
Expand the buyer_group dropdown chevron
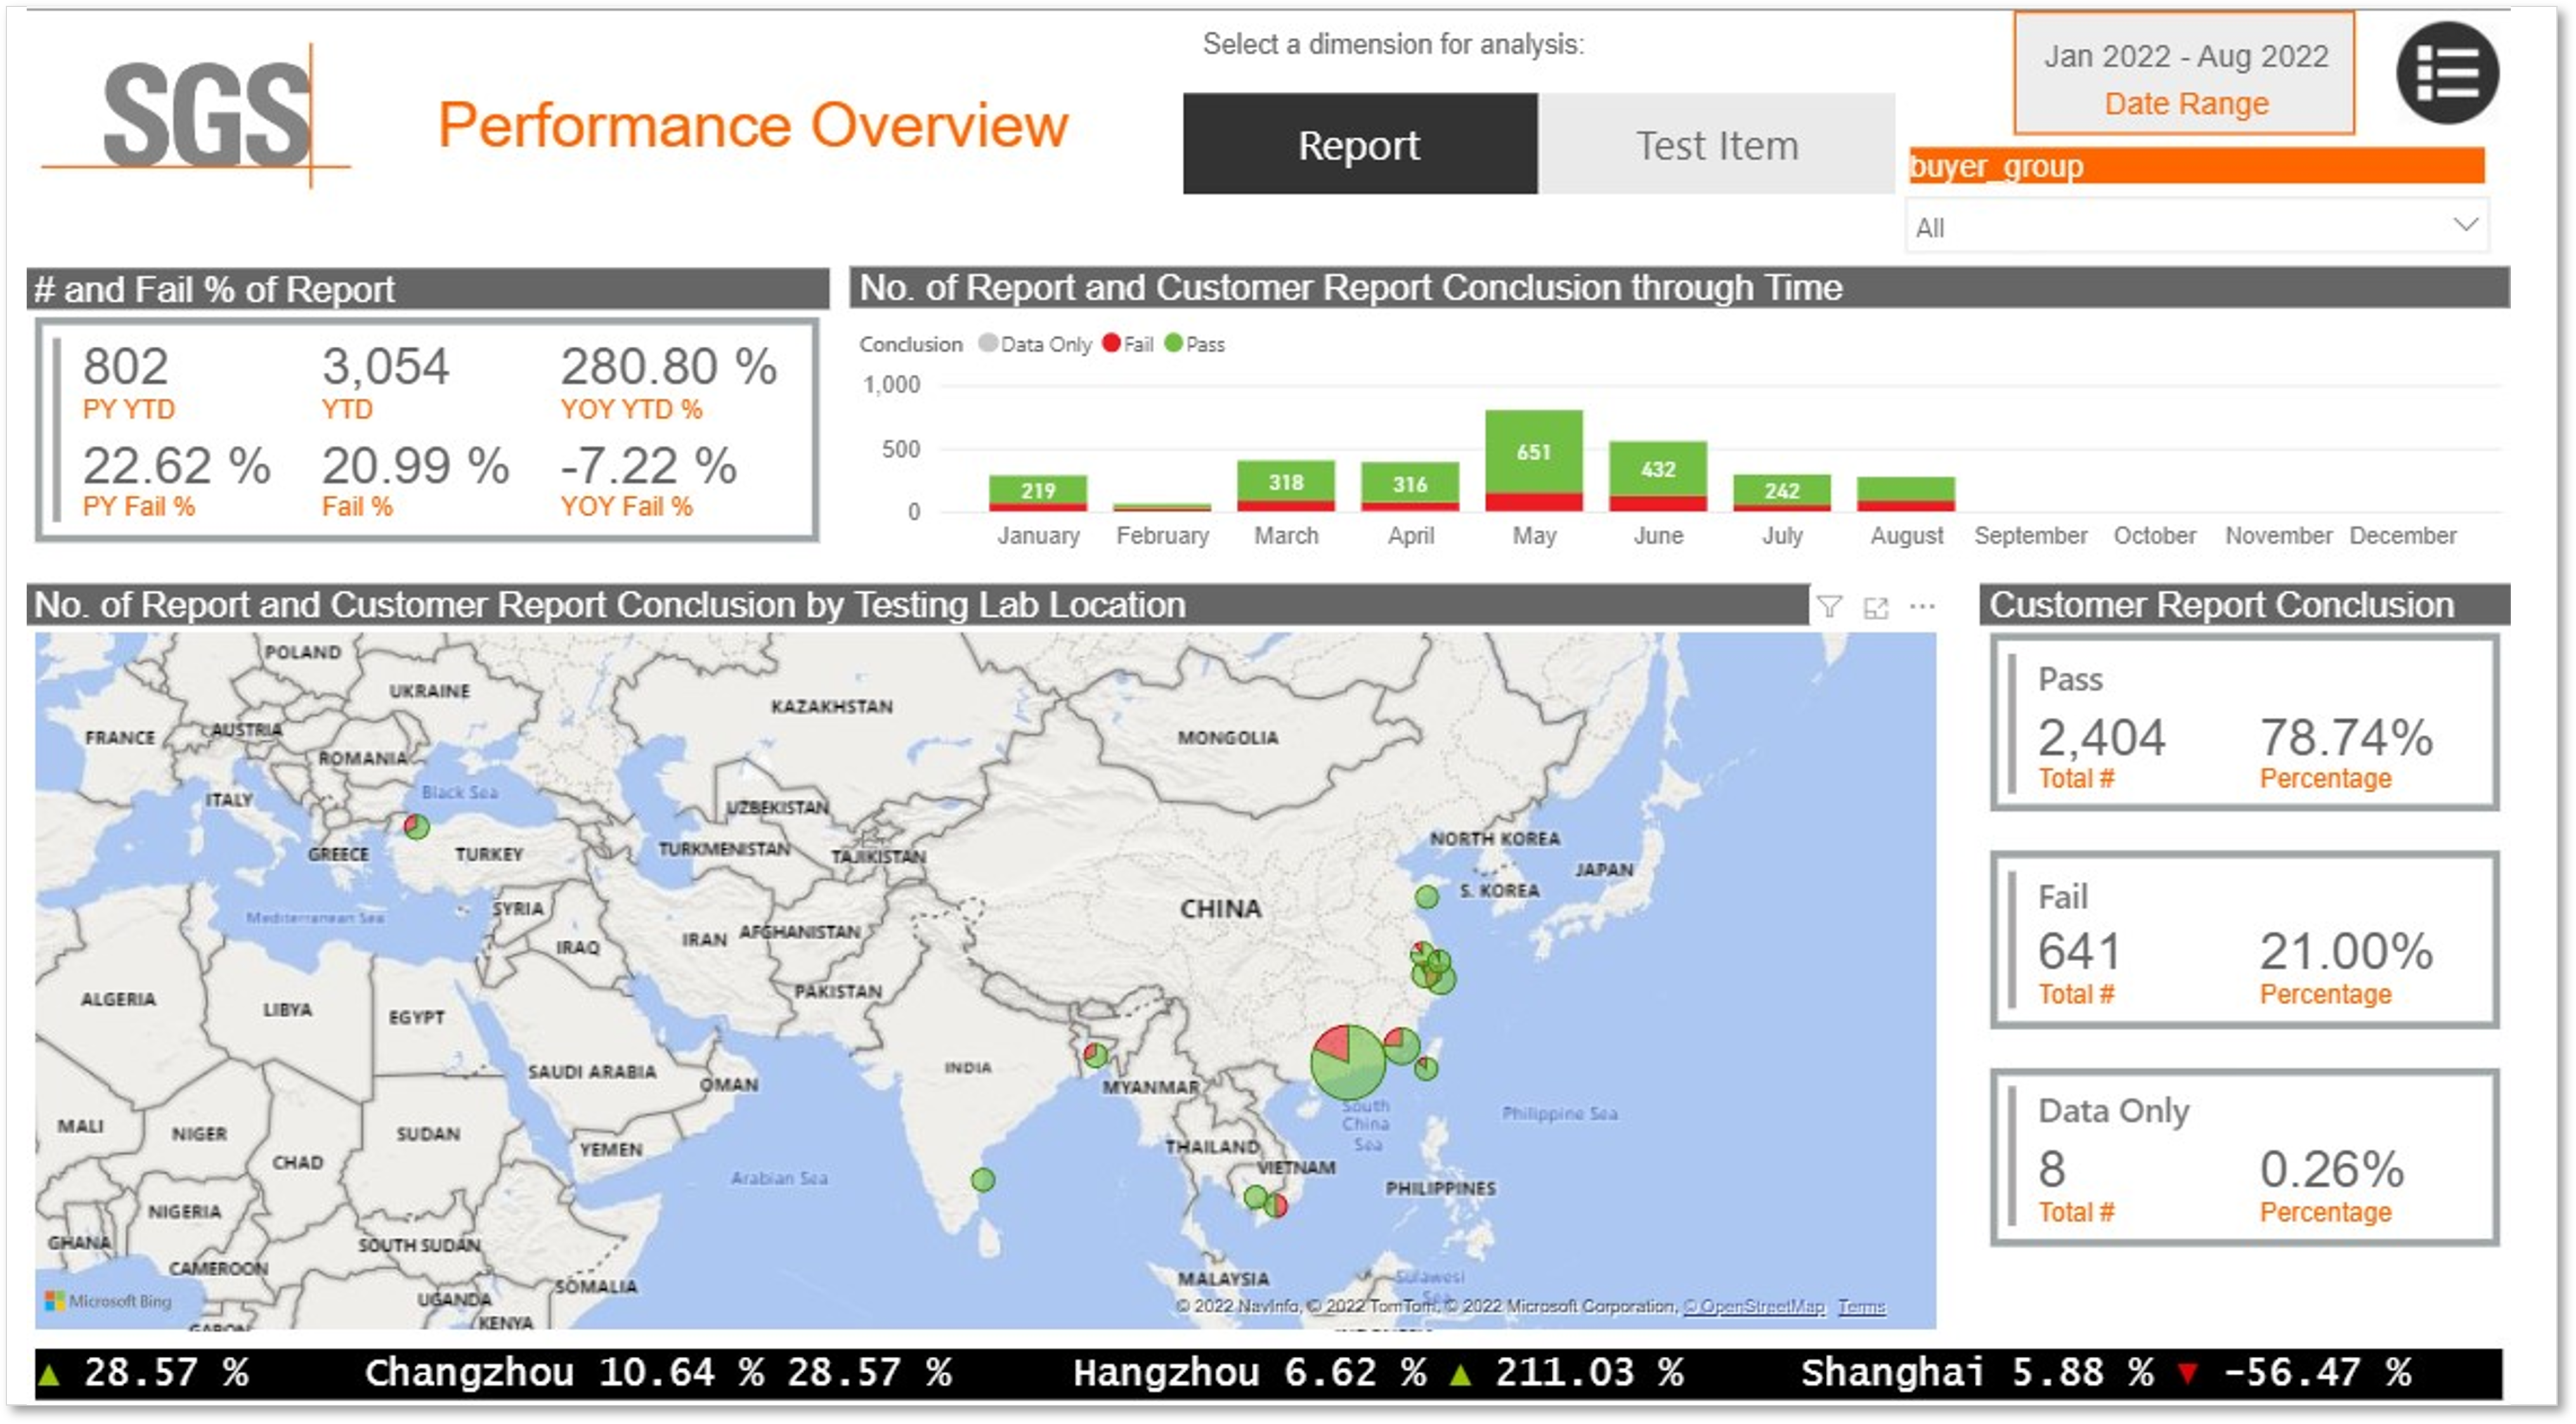tap(2465, 225)
